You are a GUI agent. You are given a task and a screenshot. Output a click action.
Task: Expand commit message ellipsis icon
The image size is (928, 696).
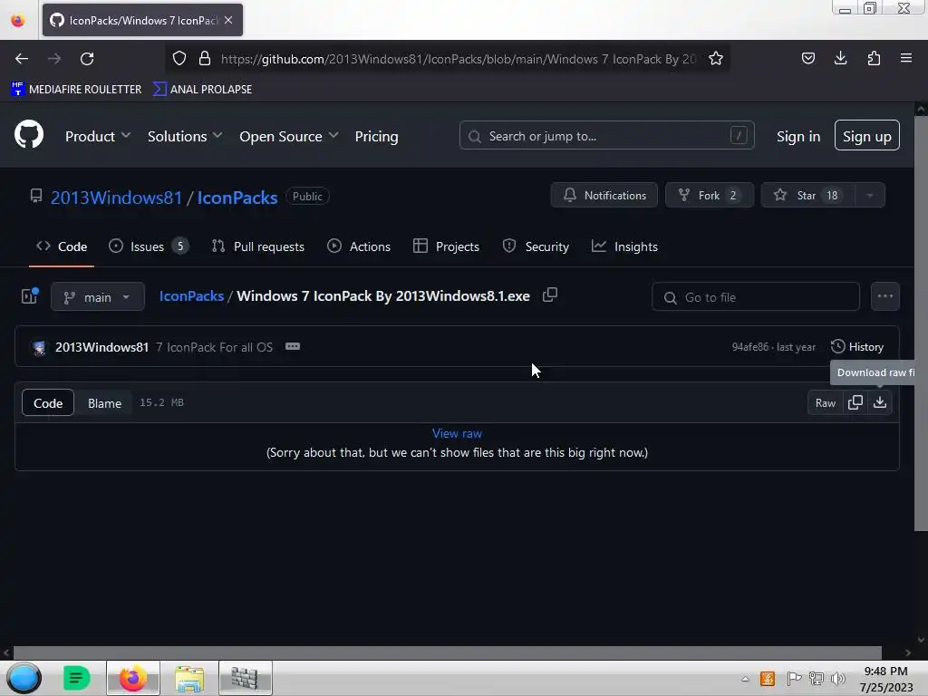293,346
